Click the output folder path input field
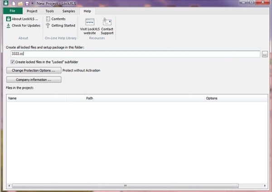This screenshot has height=192, width=272. (x=135, y=54)
